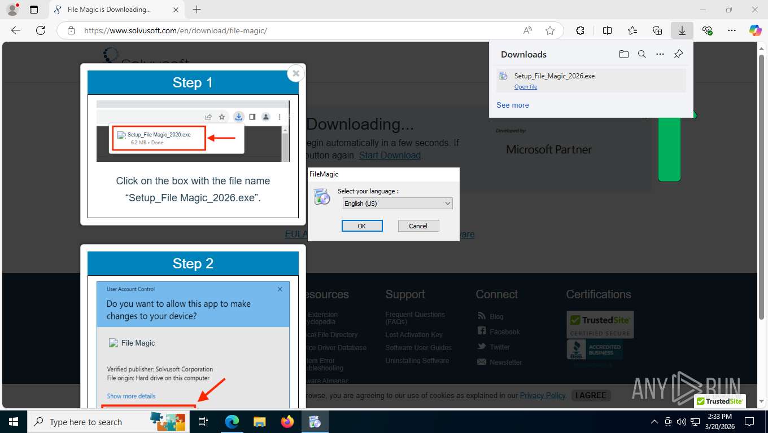Open the volume tray icon
This screenshot has height=433, width=768.
(x=682, y=422)
